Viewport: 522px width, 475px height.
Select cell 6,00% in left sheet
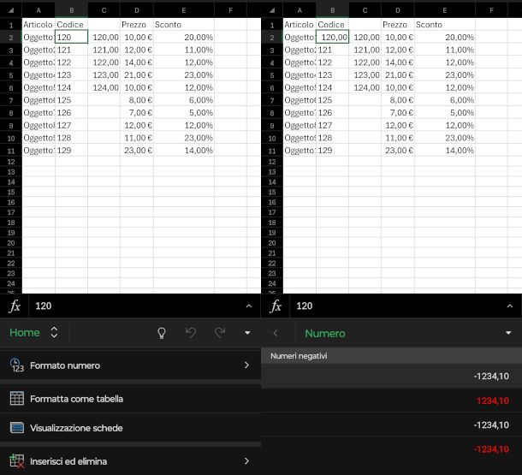[x=184, y=100]
